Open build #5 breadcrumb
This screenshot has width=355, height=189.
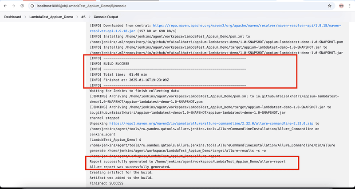(x=83, y=17)
